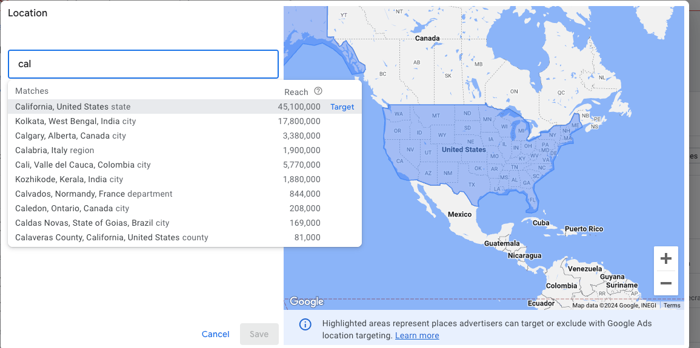
Task: Click the QC province label on map
Action: pos(561,93)
